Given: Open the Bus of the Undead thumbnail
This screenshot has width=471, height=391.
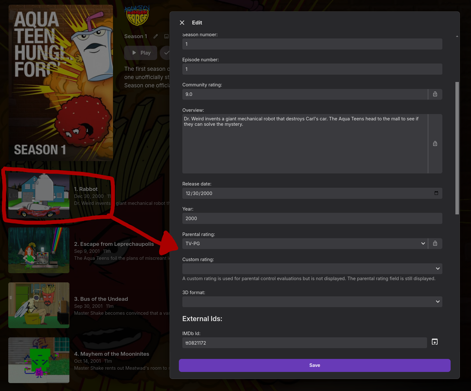Looking at the screenshot, I should [x=39, y=305].
